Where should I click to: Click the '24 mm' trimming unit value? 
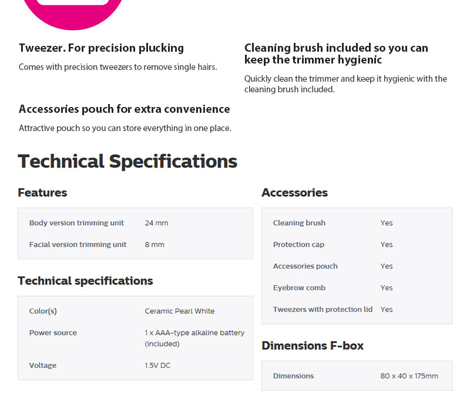[156, 223]
